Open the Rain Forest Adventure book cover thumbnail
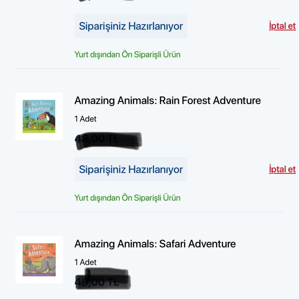299x299 pixels. coord(39,116)
